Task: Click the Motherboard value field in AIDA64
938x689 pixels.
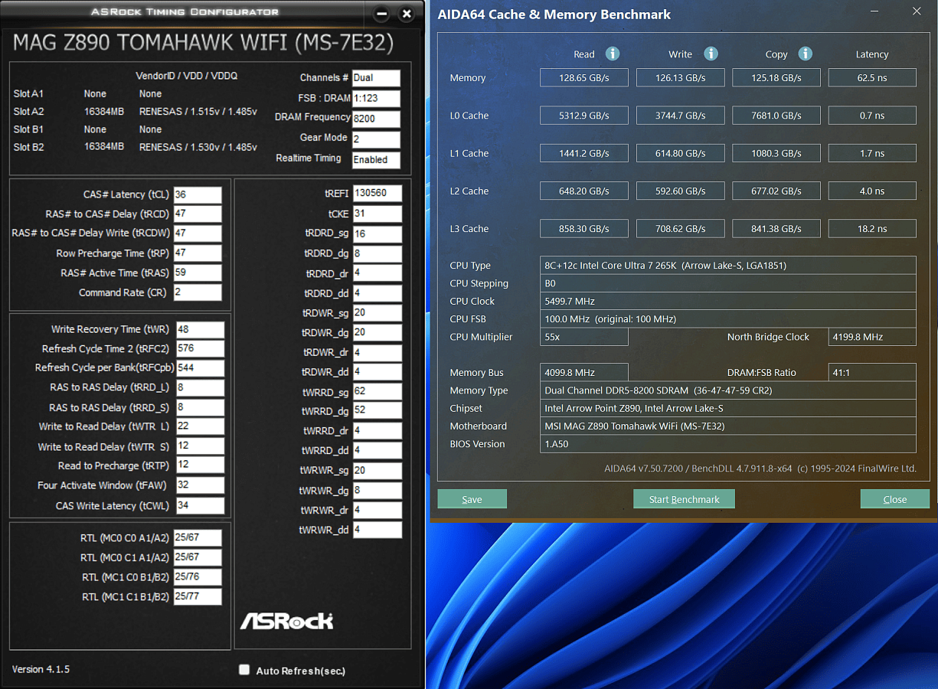Action: pos(728,426)
